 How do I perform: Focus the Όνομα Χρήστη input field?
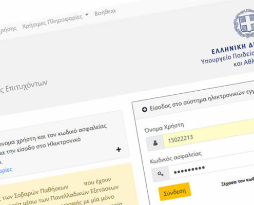point(209,133)
